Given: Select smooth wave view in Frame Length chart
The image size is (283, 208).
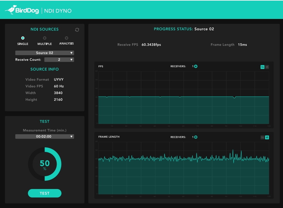Looking at the screenshot, I should point(262,137).
